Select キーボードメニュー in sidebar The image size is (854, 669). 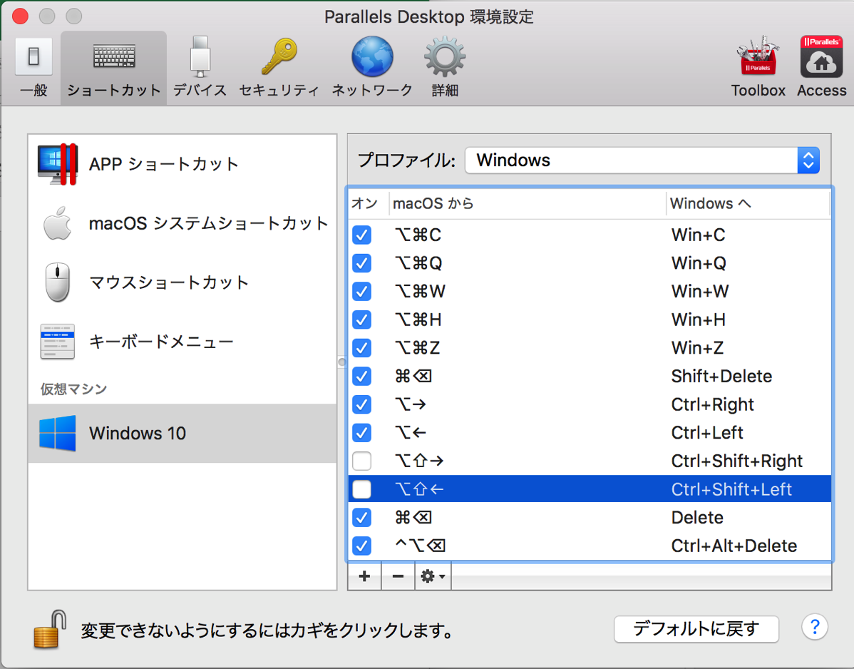pos(182,342)
